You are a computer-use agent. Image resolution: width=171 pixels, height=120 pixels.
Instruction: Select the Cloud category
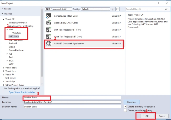pos(12,47)
